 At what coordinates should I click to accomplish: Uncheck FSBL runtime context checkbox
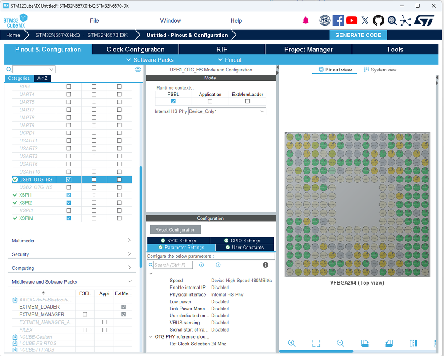(x=173, y=101)
